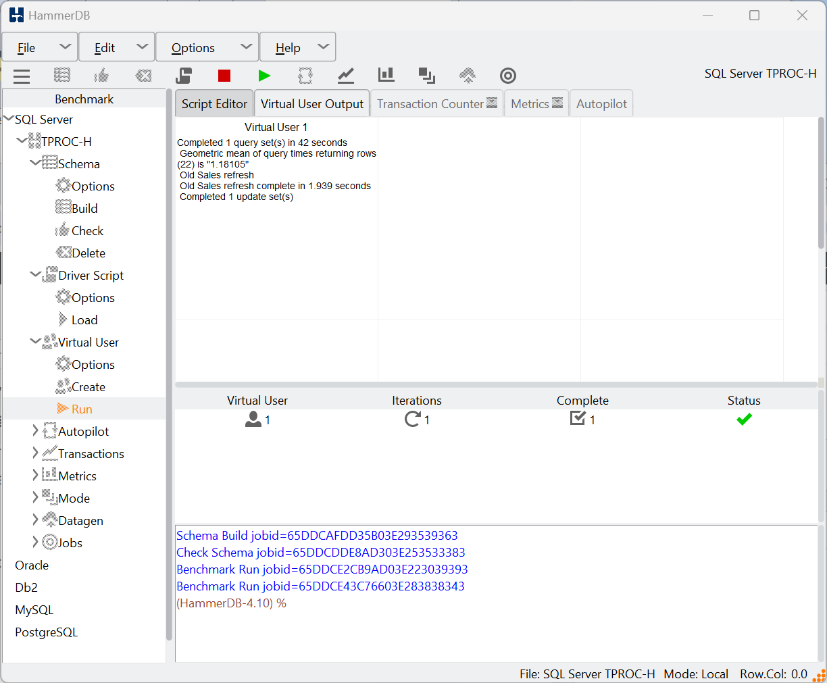Select Options under Driver Script
The height and width of the screenshot is (683, 827).
[x=93, y=297]
